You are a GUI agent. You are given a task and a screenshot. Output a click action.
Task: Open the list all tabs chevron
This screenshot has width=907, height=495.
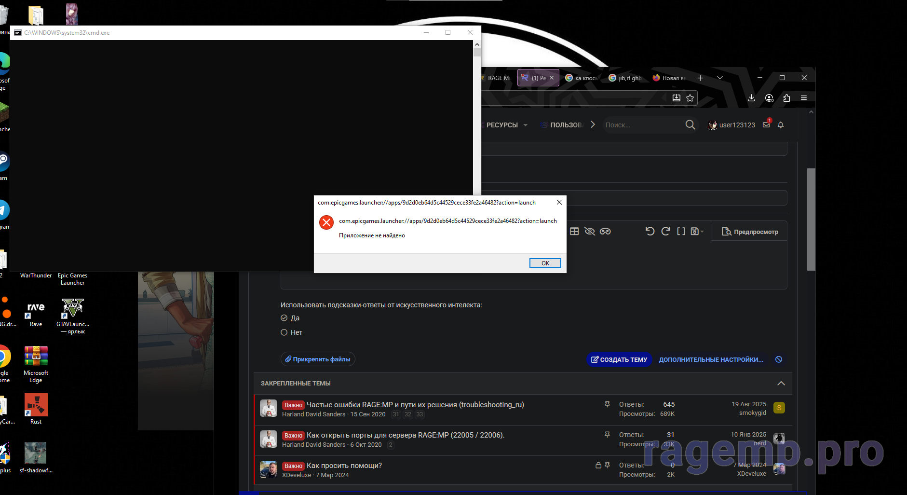tap(720, 78)
